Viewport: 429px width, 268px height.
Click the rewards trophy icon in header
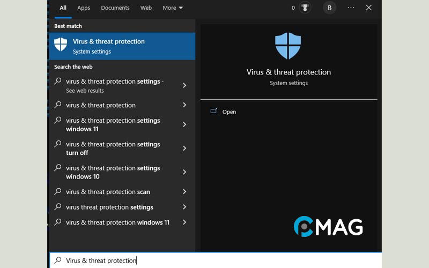point(305,8)
